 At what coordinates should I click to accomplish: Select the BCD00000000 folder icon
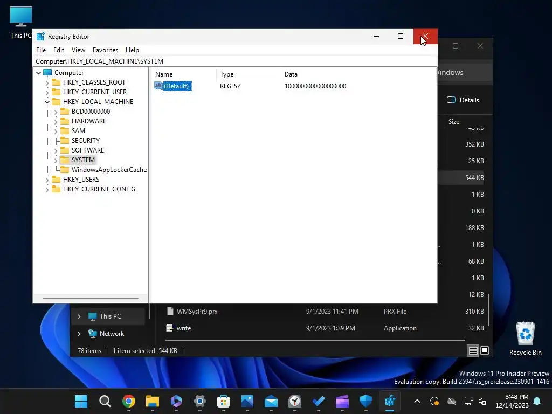(65, 111)
